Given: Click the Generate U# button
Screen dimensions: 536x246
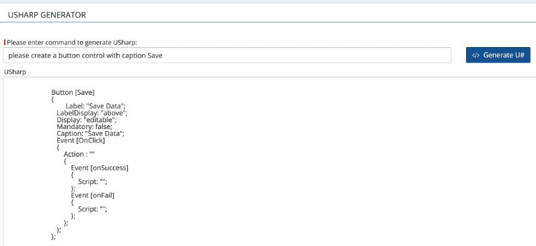Looking at the screenshot, I should tap(498, 55).
